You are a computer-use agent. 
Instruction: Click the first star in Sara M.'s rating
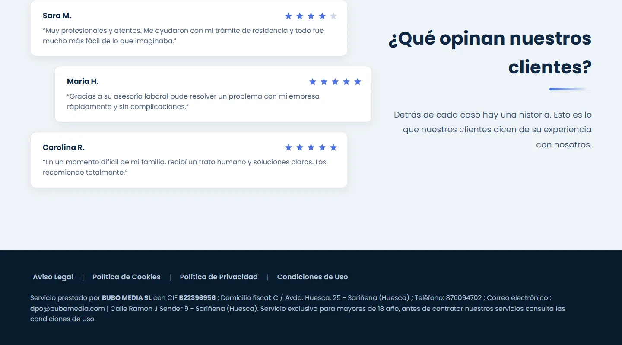[x=289, y=16]
